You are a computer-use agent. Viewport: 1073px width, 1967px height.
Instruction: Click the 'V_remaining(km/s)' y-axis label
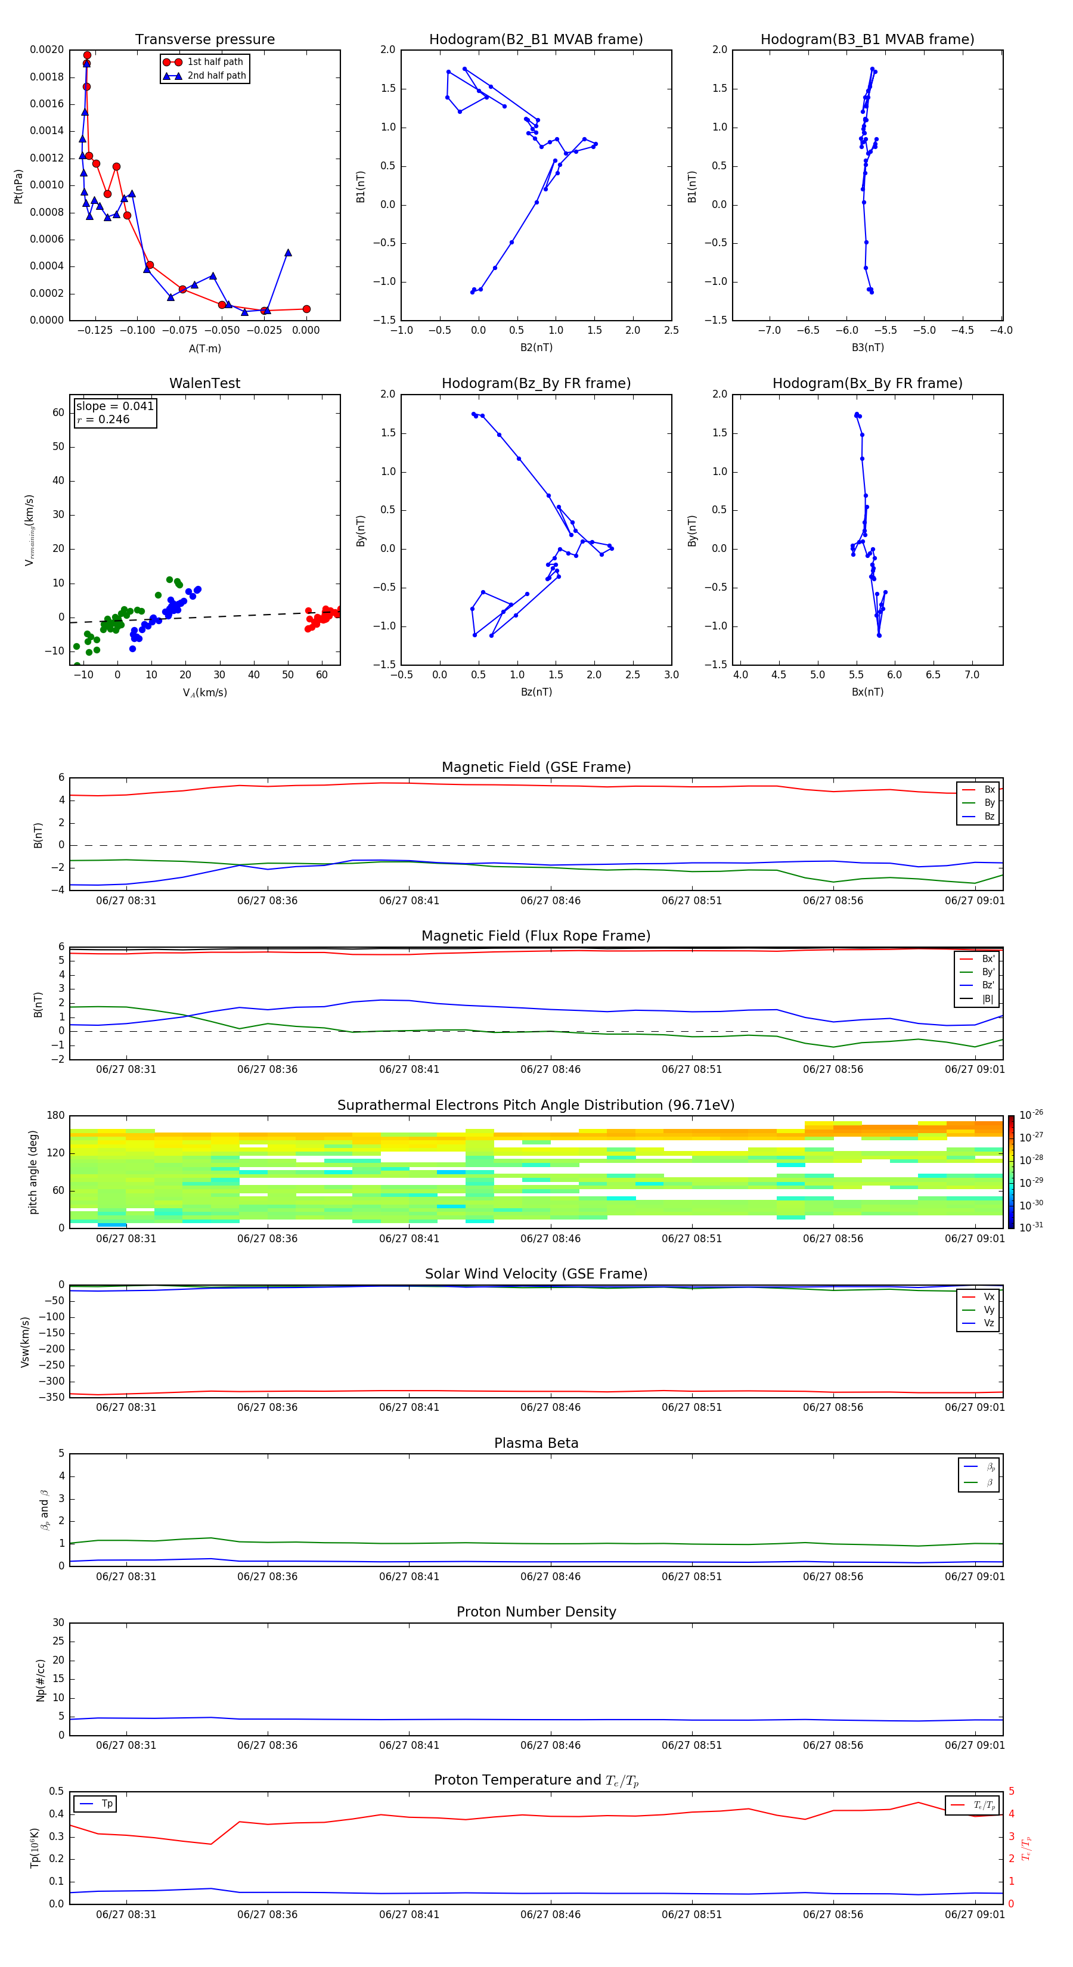[29, 530]
